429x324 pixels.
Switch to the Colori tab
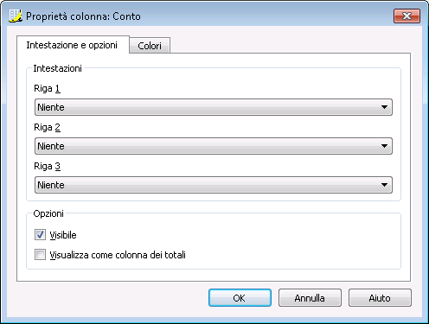pos(150,46)
